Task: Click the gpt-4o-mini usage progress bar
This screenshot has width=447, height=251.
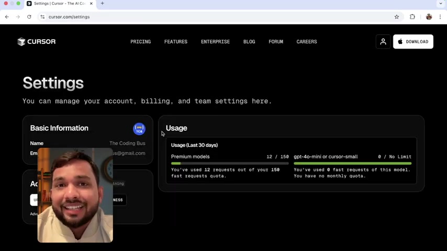Action: [x=353, y=164]
